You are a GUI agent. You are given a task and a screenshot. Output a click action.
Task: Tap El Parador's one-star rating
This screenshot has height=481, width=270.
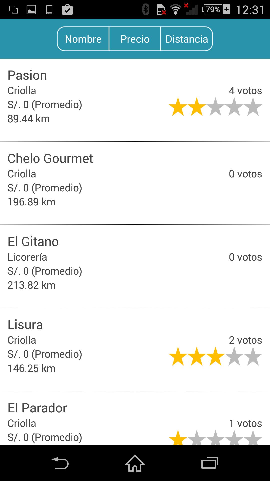[215, 437]
